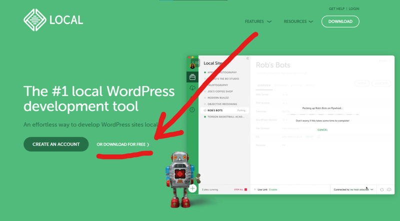Click the '3 sites running' status text
The height and width of the screenshot is (221, 400).
tap(210, 190)
